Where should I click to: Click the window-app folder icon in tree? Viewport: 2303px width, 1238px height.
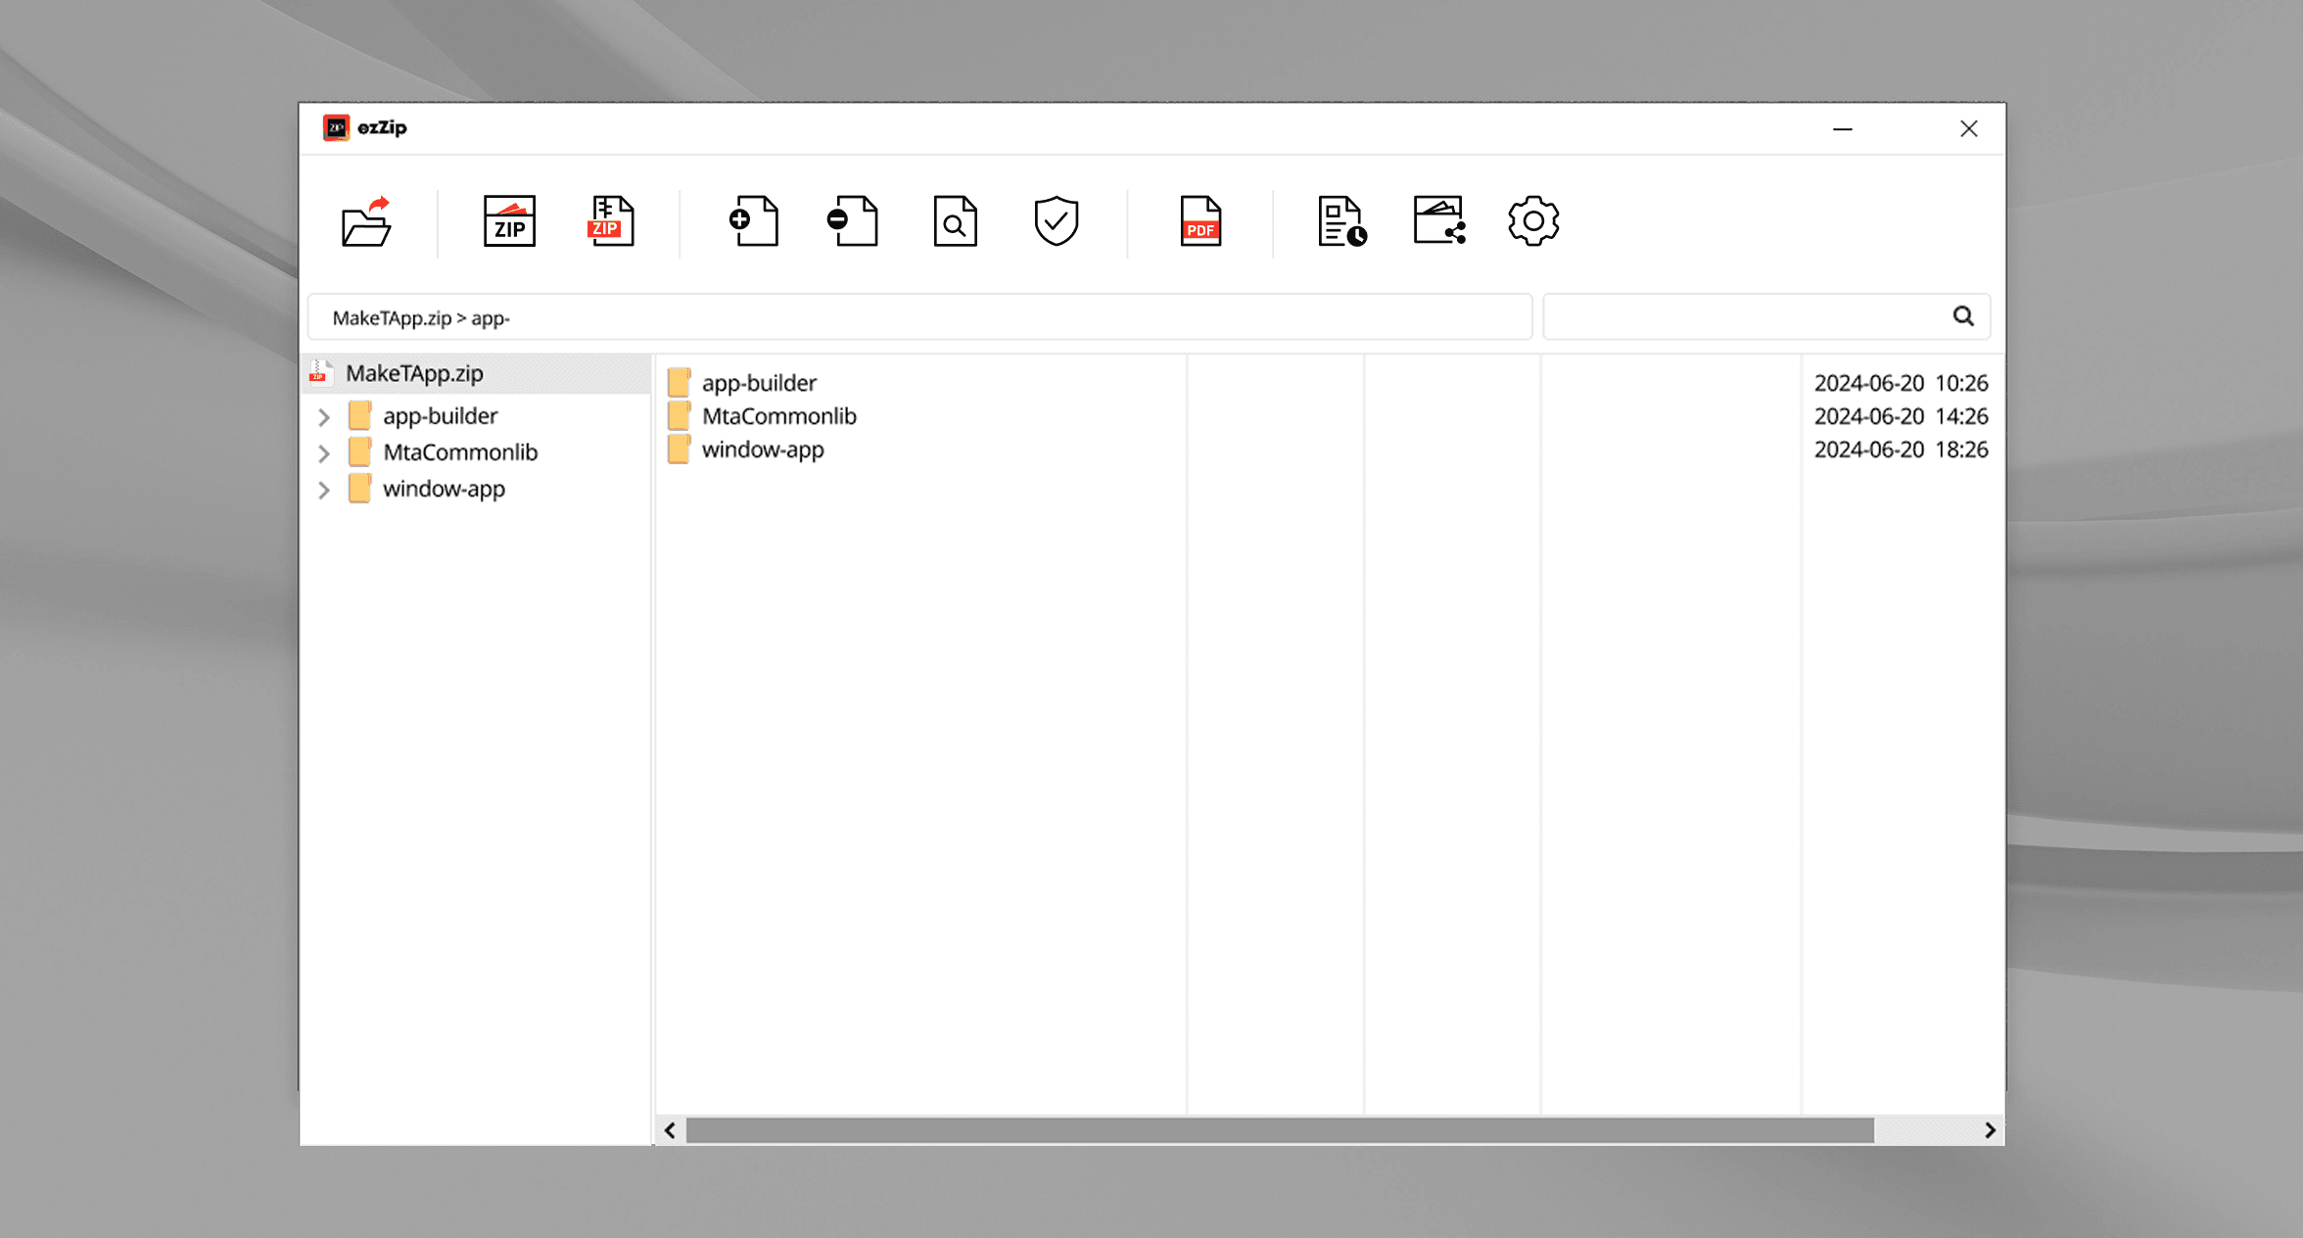(360, 488)
